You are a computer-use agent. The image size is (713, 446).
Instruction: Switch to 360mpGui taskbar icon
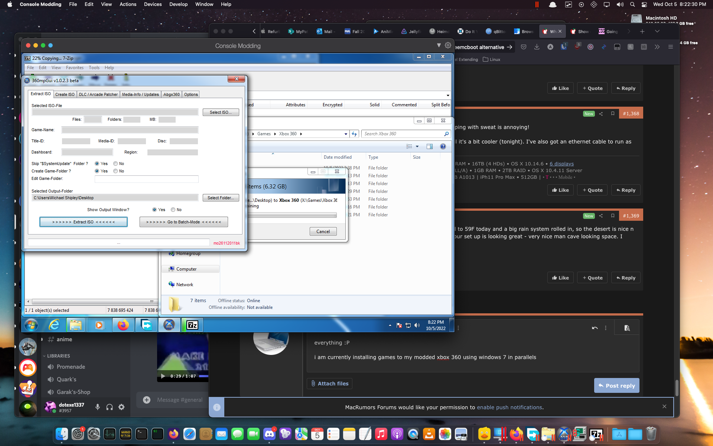(169, 325)
